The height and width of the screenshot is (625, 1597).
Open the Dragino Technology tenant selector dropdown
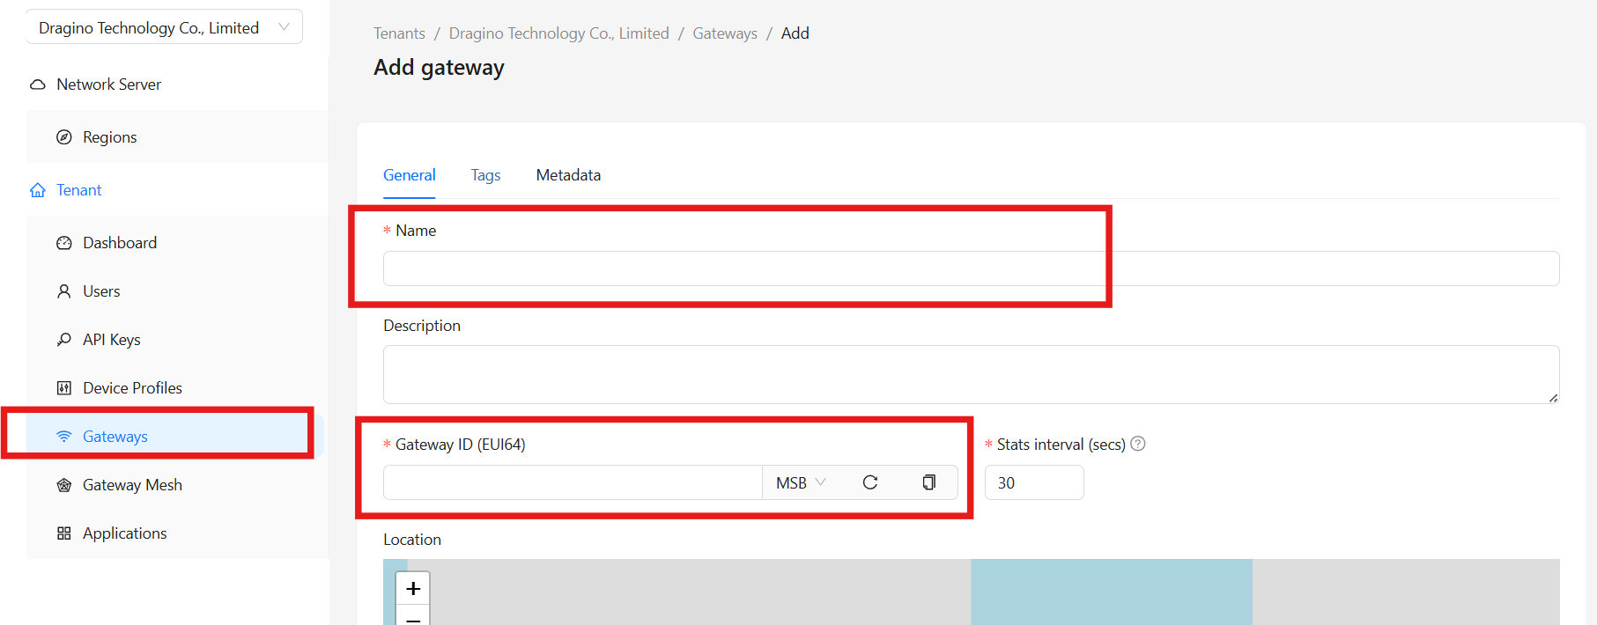165,27
